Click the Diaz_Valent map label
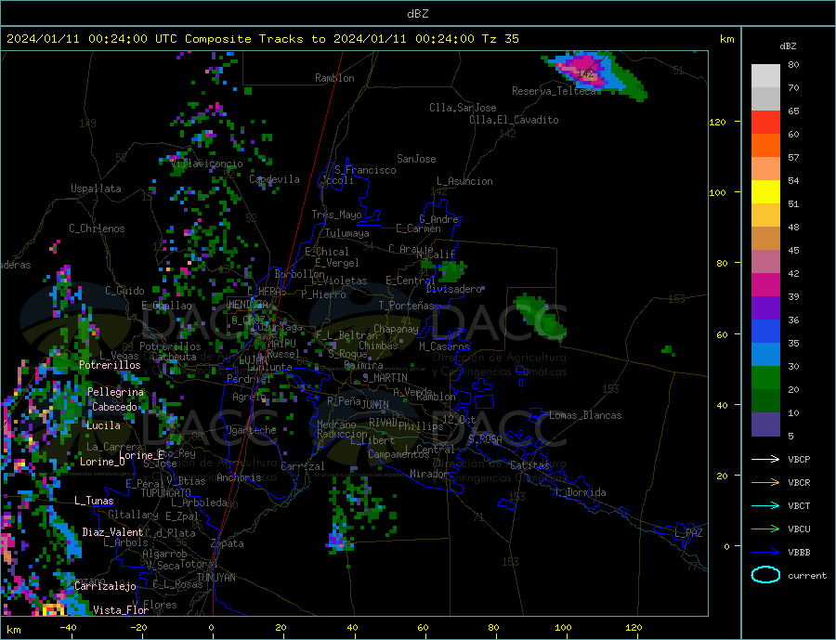Image resolution: width=836 pixels, height=640 pixels. (x=112, y=531)
